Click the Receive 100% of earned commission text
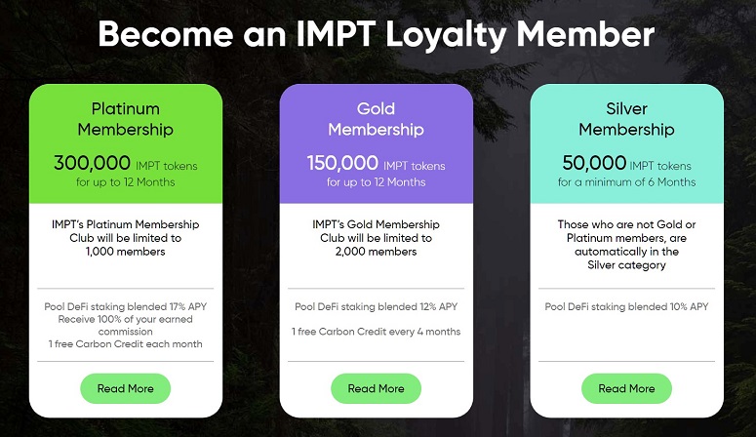The height and width of the screenshot is (437, 756). pos(126,325)
